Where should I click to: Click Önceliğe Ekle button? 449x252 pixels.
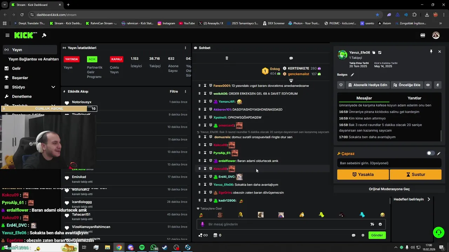click(407, 85)
